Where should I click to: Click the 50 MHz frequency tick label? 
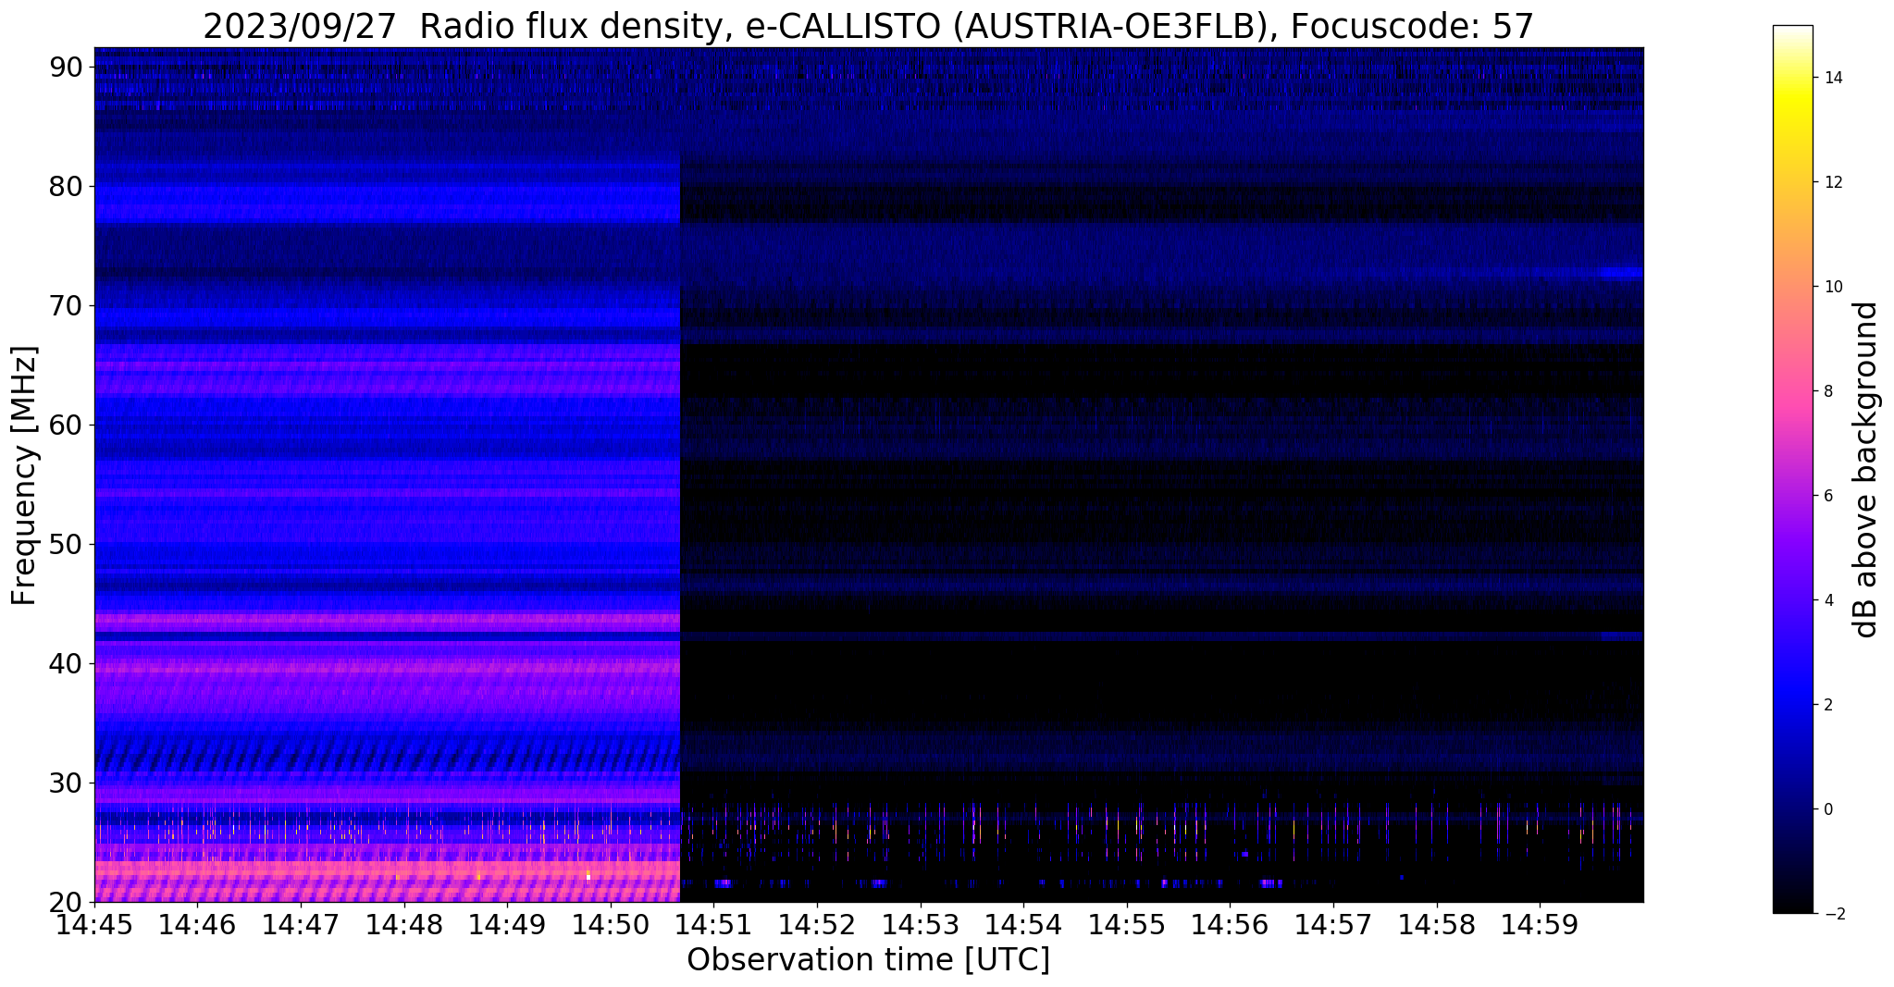click(66, 544)
